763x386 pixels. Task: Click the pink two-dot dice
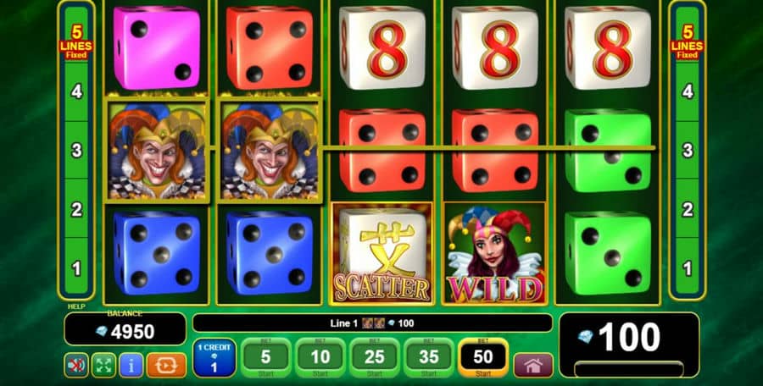click(157, 48)
